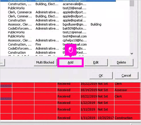Screen dimensions: 141x125
Task: Open the Edit button
Action: tap(96, 62)
